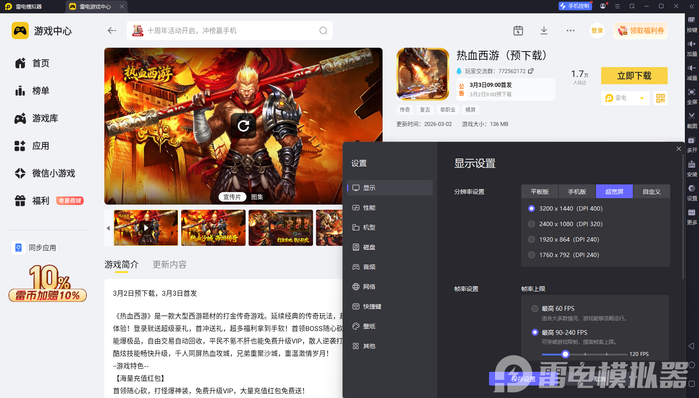Viewport: 699px width, 398px height.
Task: Click the 登录 login button
Action: tap(597, 31)
